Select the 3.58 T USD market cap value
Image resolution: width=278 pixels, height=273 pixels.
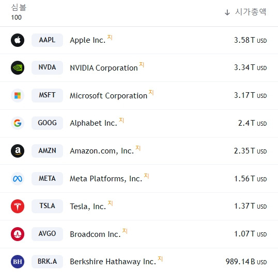pyautogui.click(x=250, y=40)
